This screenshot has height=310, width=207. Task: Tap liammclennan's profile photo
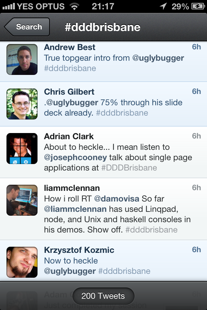pos(22,200)
